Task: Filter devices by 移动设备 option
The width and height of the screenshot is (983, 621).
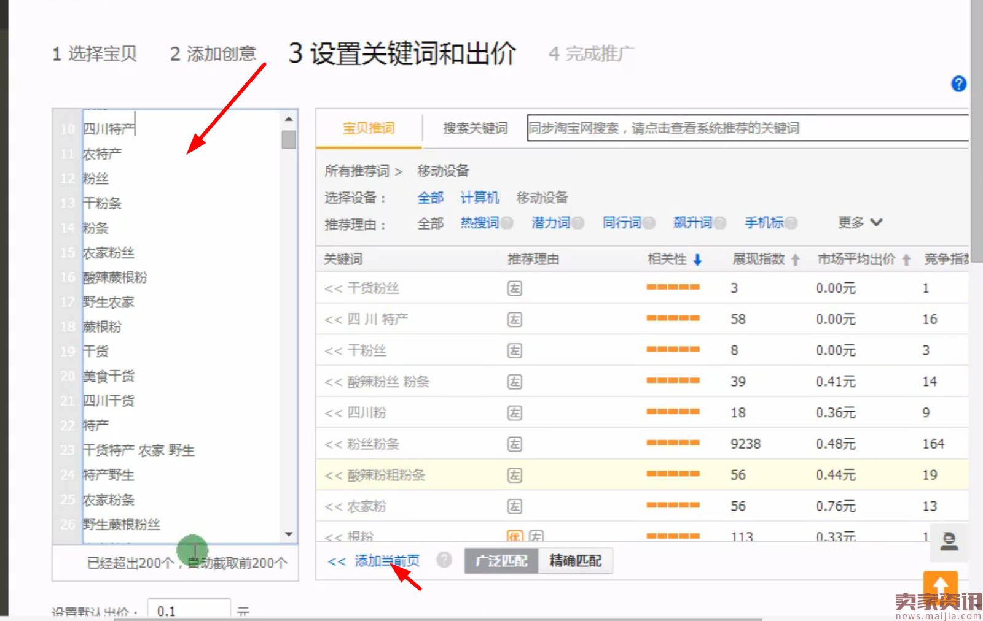Action: click(x=542, y=198)
